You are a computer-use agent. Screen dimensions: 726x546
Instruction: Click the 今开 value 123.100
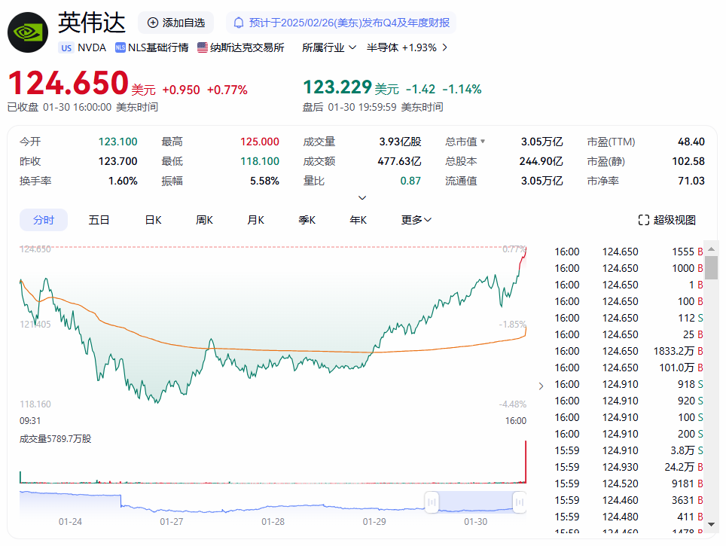pos(117,142)
